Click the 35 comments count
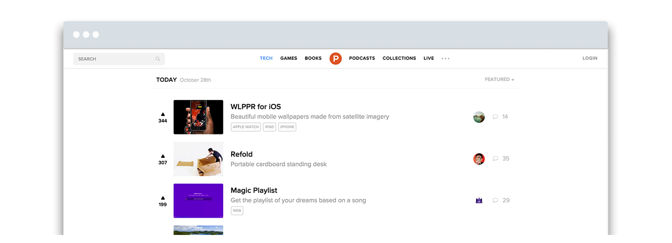The image size is (672, 243). [506, 159]
